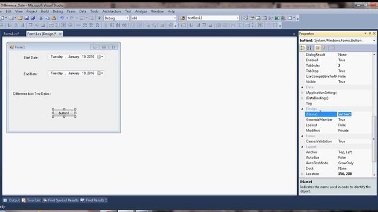The height and width of the screenshot is (212, 378).
Task: Open the Toolbox icon in standard toolbar
Action: [271, 18]
